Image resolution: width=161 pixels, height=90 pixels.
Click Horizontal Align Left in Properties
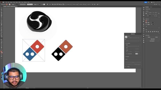(149, 32)
